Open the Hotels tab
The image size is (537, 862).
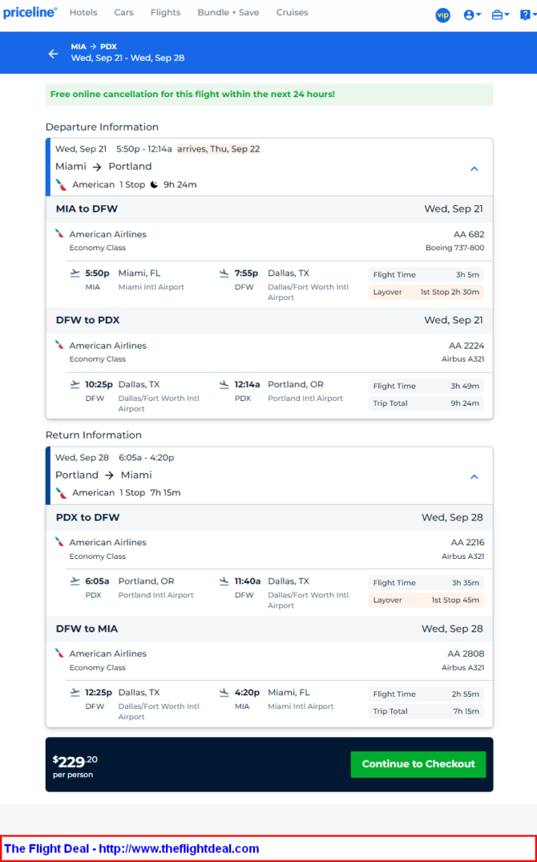pos(83,12)
